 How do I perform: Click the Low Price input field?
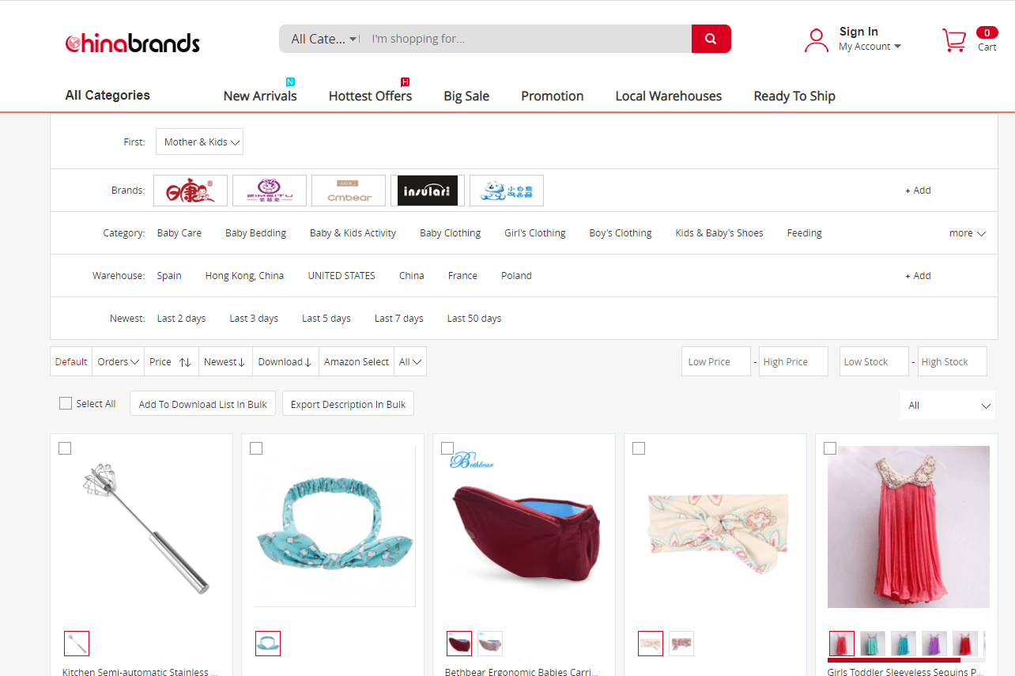pos(715,361)
